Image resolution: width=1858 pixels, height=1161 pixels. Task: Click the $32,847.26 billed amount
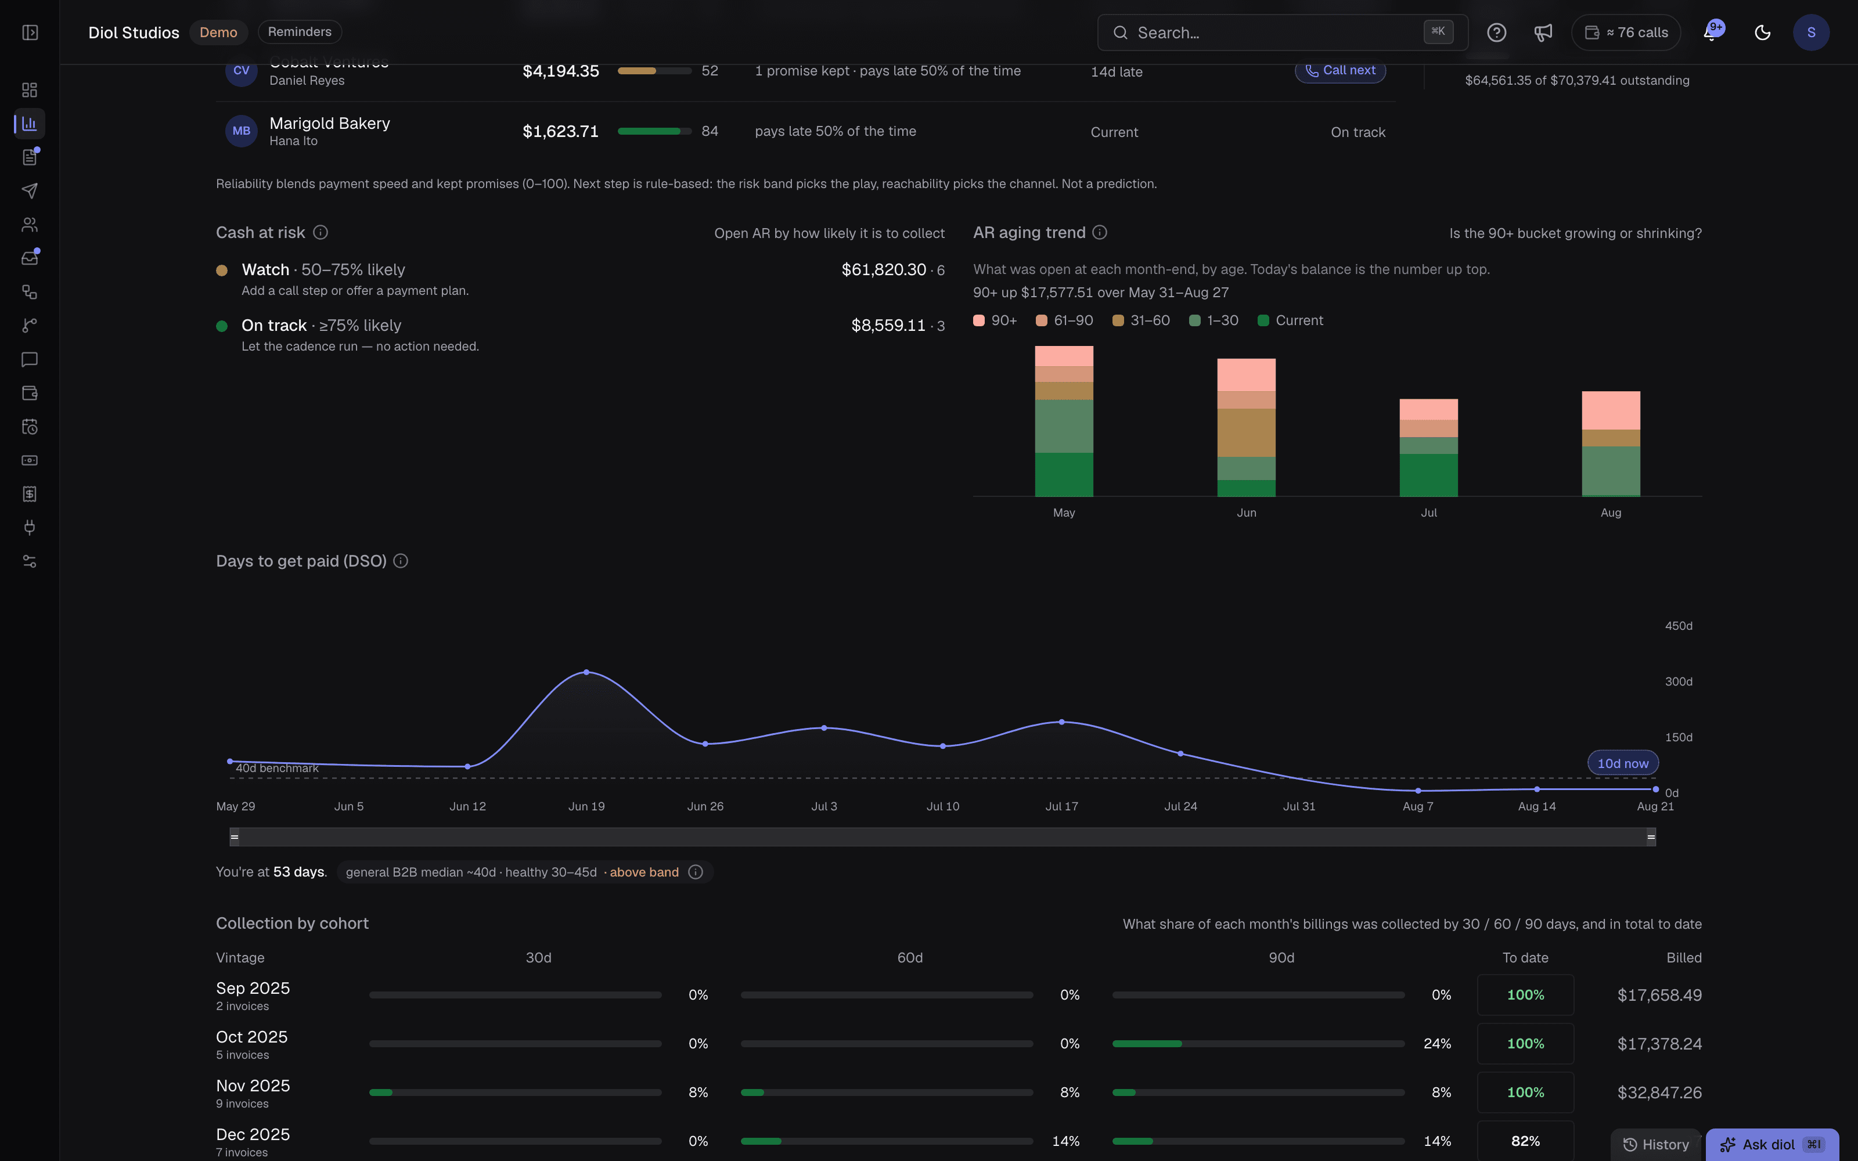pos(1660,1093)
